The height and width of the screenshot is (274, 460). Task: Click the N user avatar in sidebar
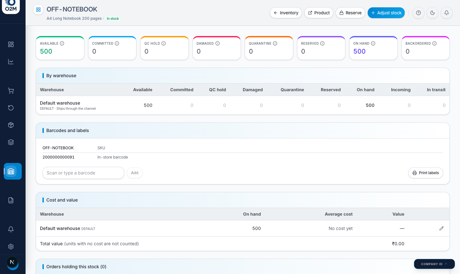(12, 262)
